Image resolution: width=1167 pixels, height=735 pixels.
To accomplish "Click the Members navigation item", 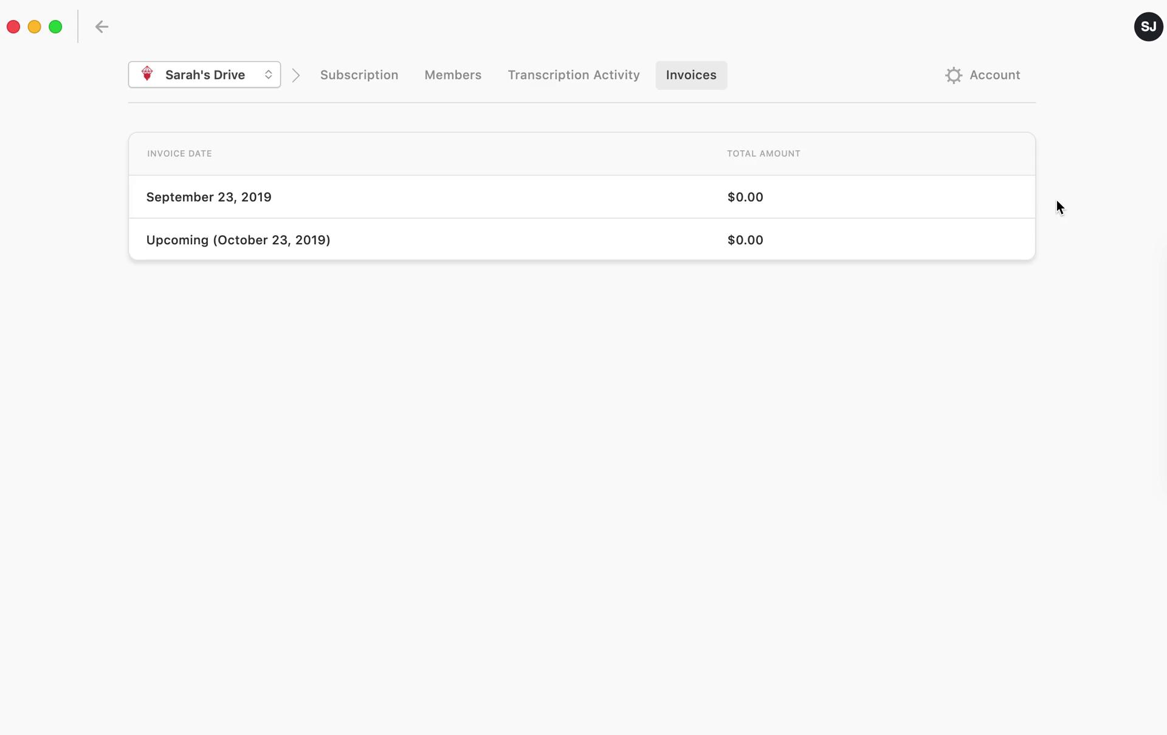I will [x=453, y=75].
